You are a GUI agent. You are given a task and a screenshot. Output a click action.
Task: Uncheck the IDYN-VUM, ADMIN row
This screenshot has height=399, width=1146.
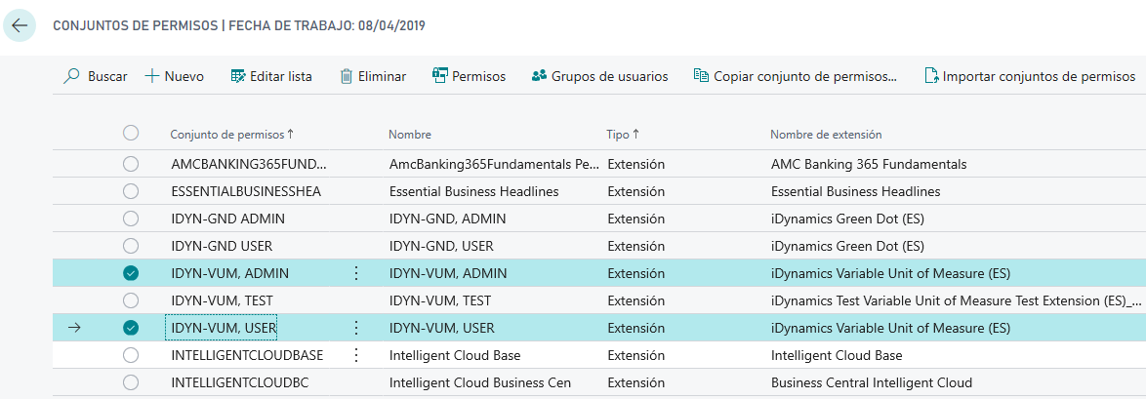point(131,273)
